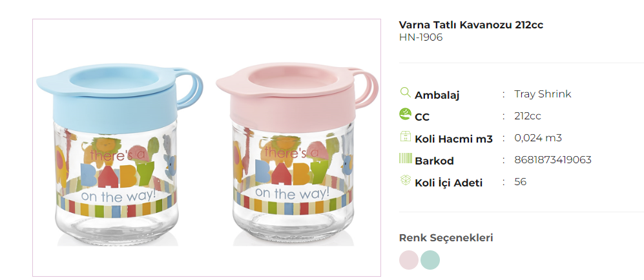
Task: Click the Koli Hacmi m3 label
Action: point(453,139)
